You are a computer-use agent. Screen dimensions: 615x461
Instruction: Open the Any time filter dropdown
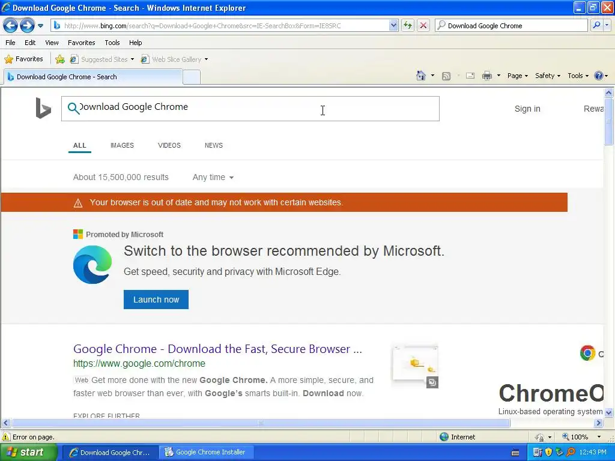click(x=213, y=177)
